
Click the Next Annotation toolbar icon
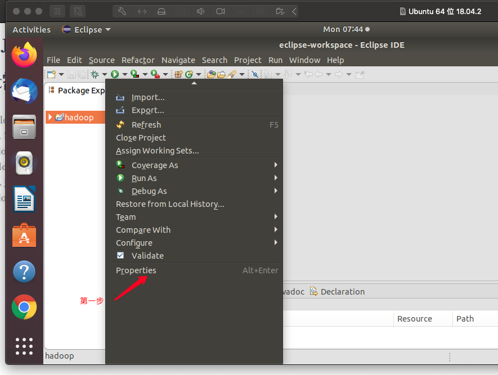(267, 75)
